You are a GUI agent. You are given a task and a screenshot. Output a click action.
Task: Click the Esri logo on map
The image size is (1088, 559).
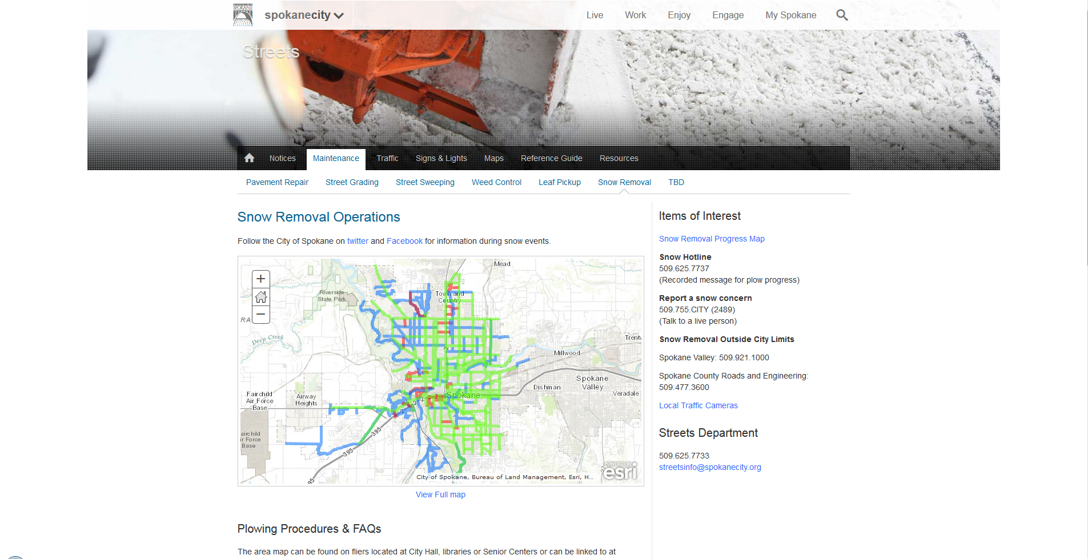pyautogui.click(x=620, y=472)
